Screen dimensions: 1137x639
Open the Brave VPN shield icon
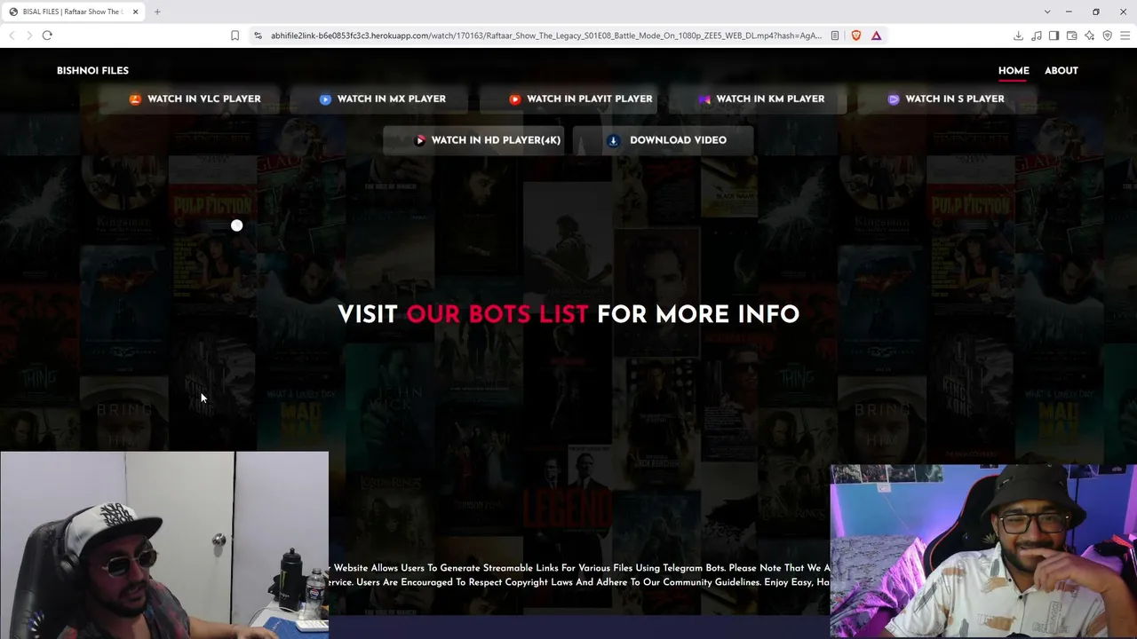pos(1107,35)
